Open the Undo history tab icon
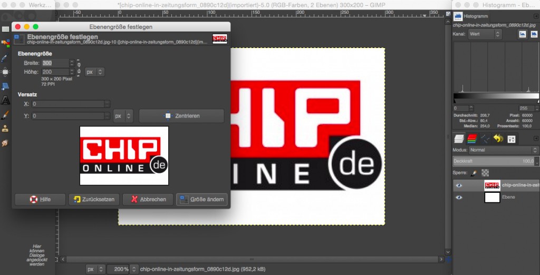 click(x=498, y=139)
